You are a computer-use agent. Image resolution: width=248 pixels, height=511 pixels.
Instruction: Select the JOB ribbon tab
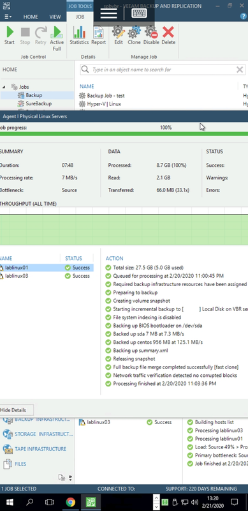[80, 17]
